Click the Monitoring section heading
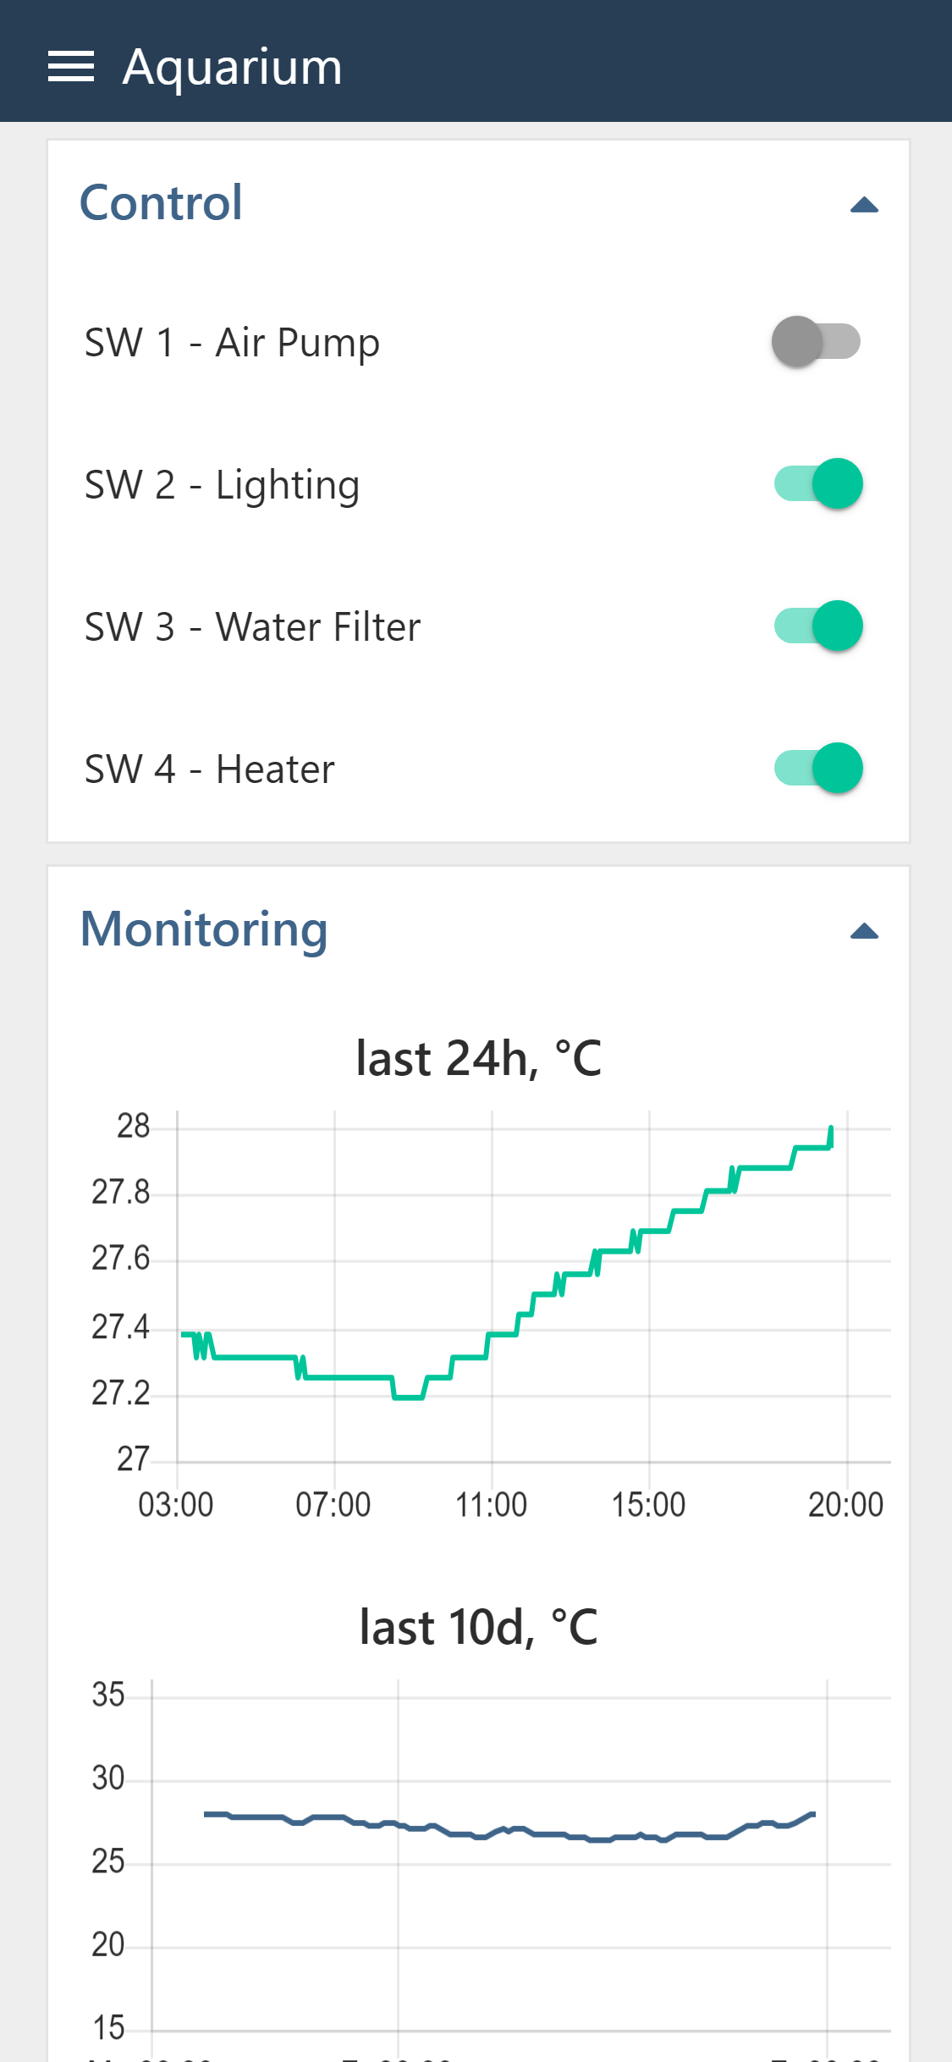The width and height of the screenshot is (952, 2062). click(x=204, y=929)
